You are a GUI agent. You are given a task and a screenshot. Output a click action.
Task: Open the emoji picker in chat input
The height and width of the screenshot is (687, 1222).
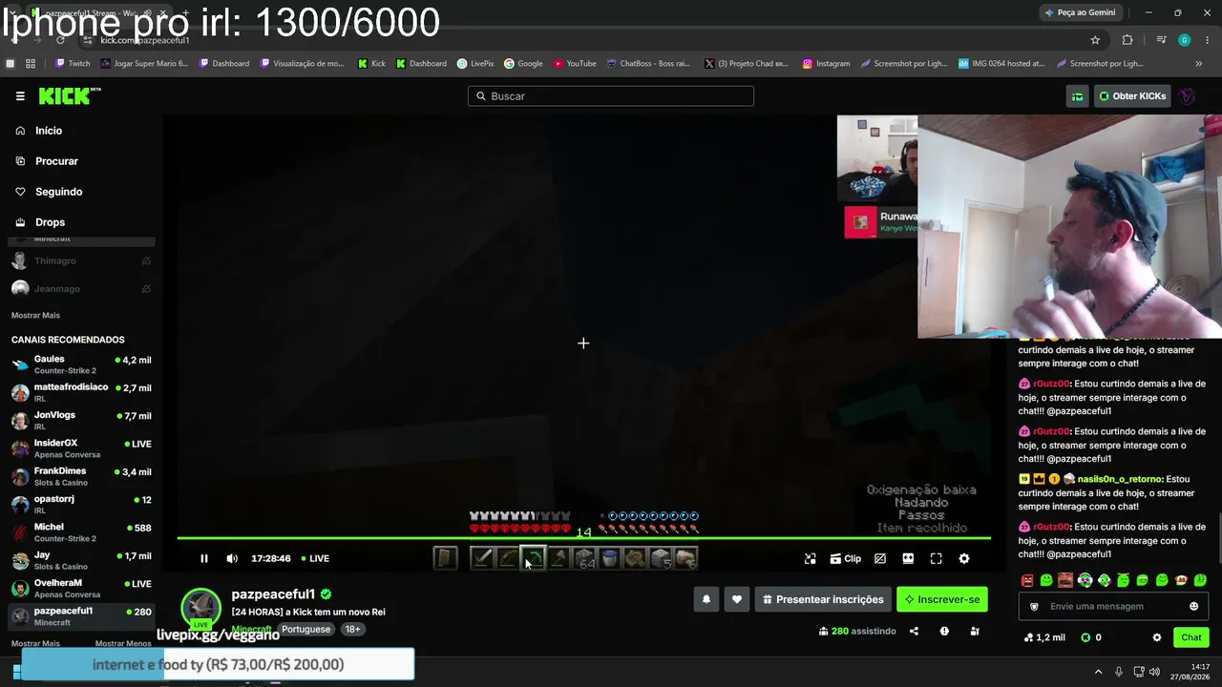pos(1193,606)
